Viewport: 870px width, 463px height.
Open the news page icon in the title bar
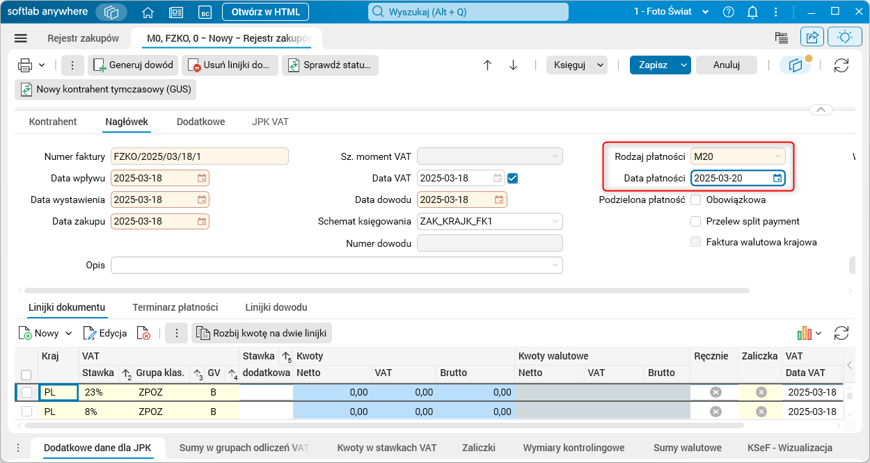176,12
